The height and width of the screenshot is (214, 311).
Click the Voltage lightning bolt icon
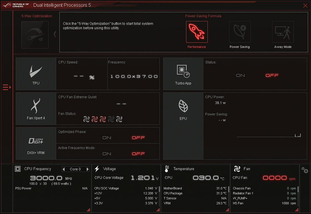[97, 169]
